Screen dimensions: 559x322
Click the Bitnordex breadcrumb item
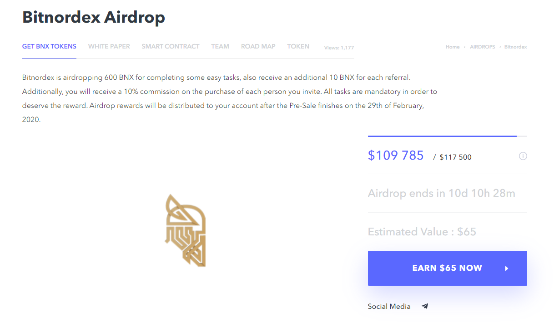click(516, 47)
